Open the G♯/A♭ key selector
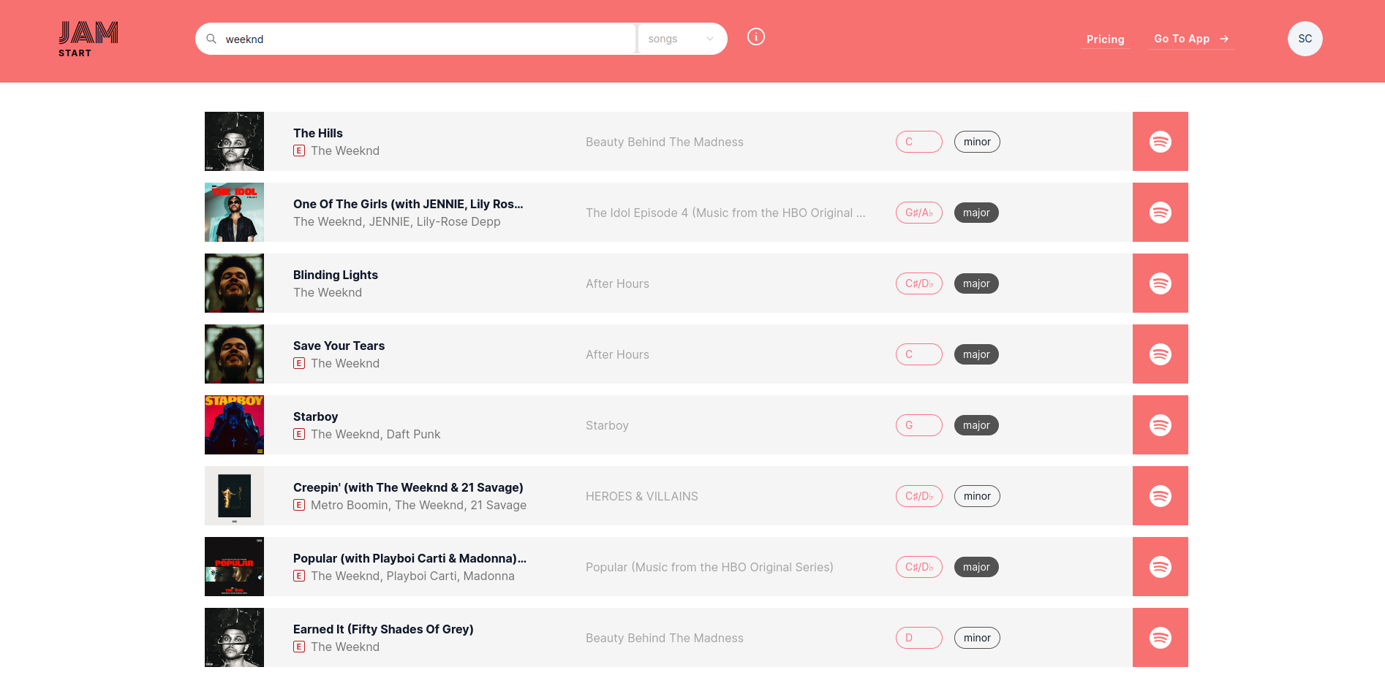Viewport: 1385px width, 678px height. 918,213
